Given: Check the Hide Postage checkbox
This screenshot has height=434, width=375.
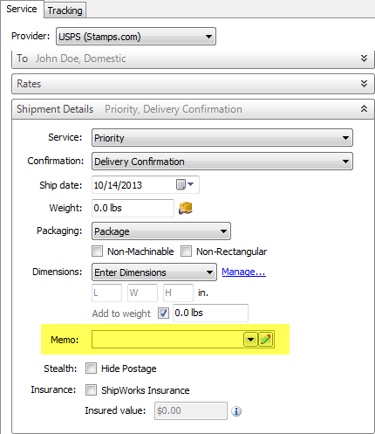Looking at the screenshot, I should pyautogui.click(x=91, y=369).
